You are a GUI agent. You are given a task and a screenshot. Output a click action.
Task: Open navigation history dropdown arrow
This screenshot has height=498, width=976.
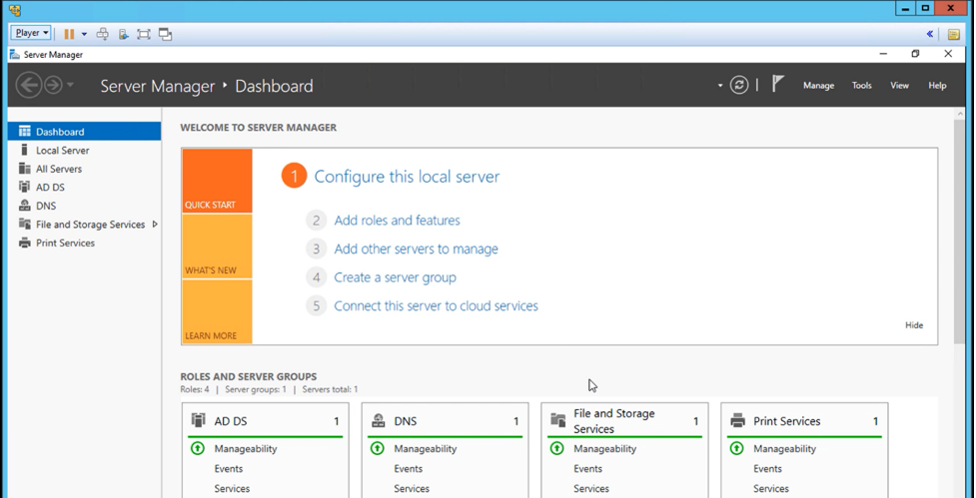(x=70, y=86)
